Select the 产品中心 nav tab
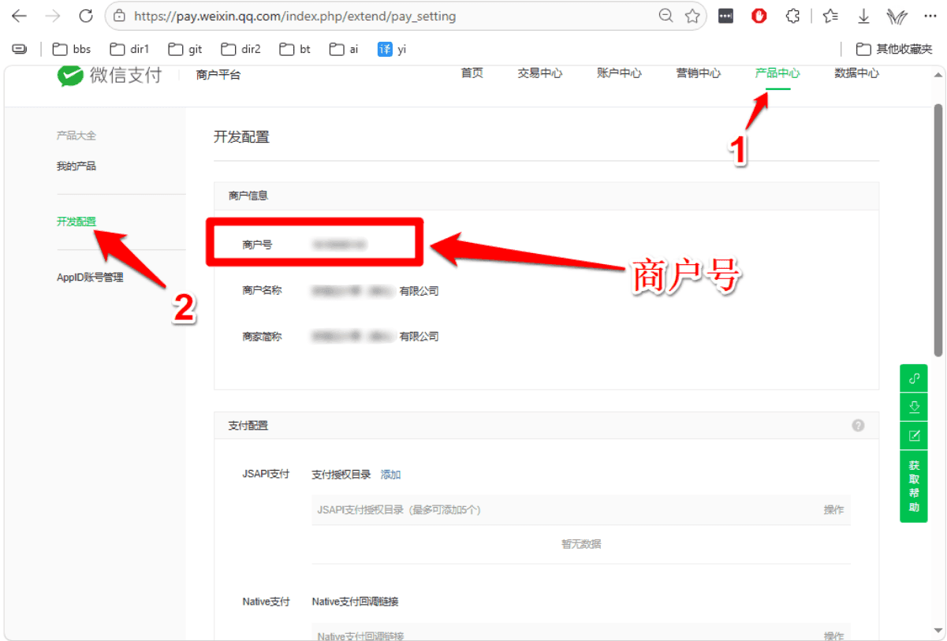 point(777,73)
